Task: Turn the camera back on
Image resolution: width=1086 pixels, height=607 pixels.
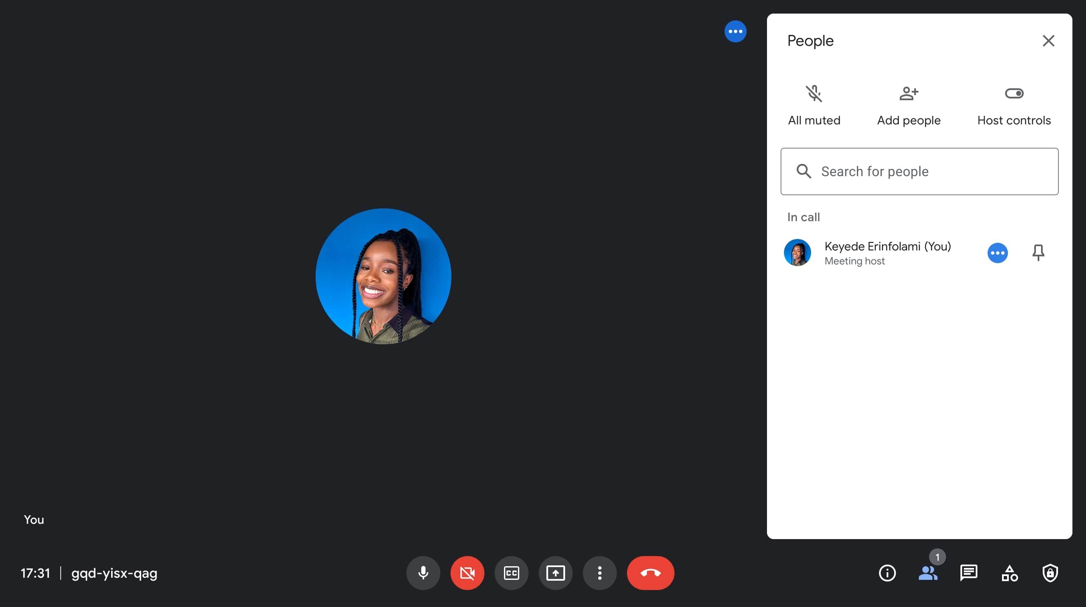Action: pyautogui.click(x=467, y=573)
